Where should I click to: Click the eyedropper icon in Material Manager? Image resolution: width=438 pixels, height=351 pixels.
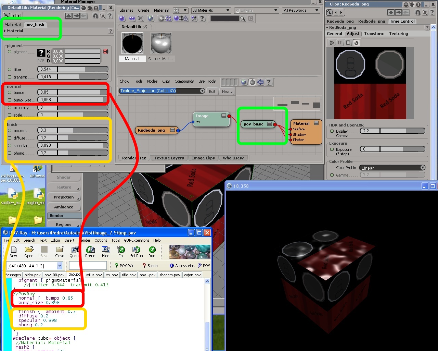point(194,19)
